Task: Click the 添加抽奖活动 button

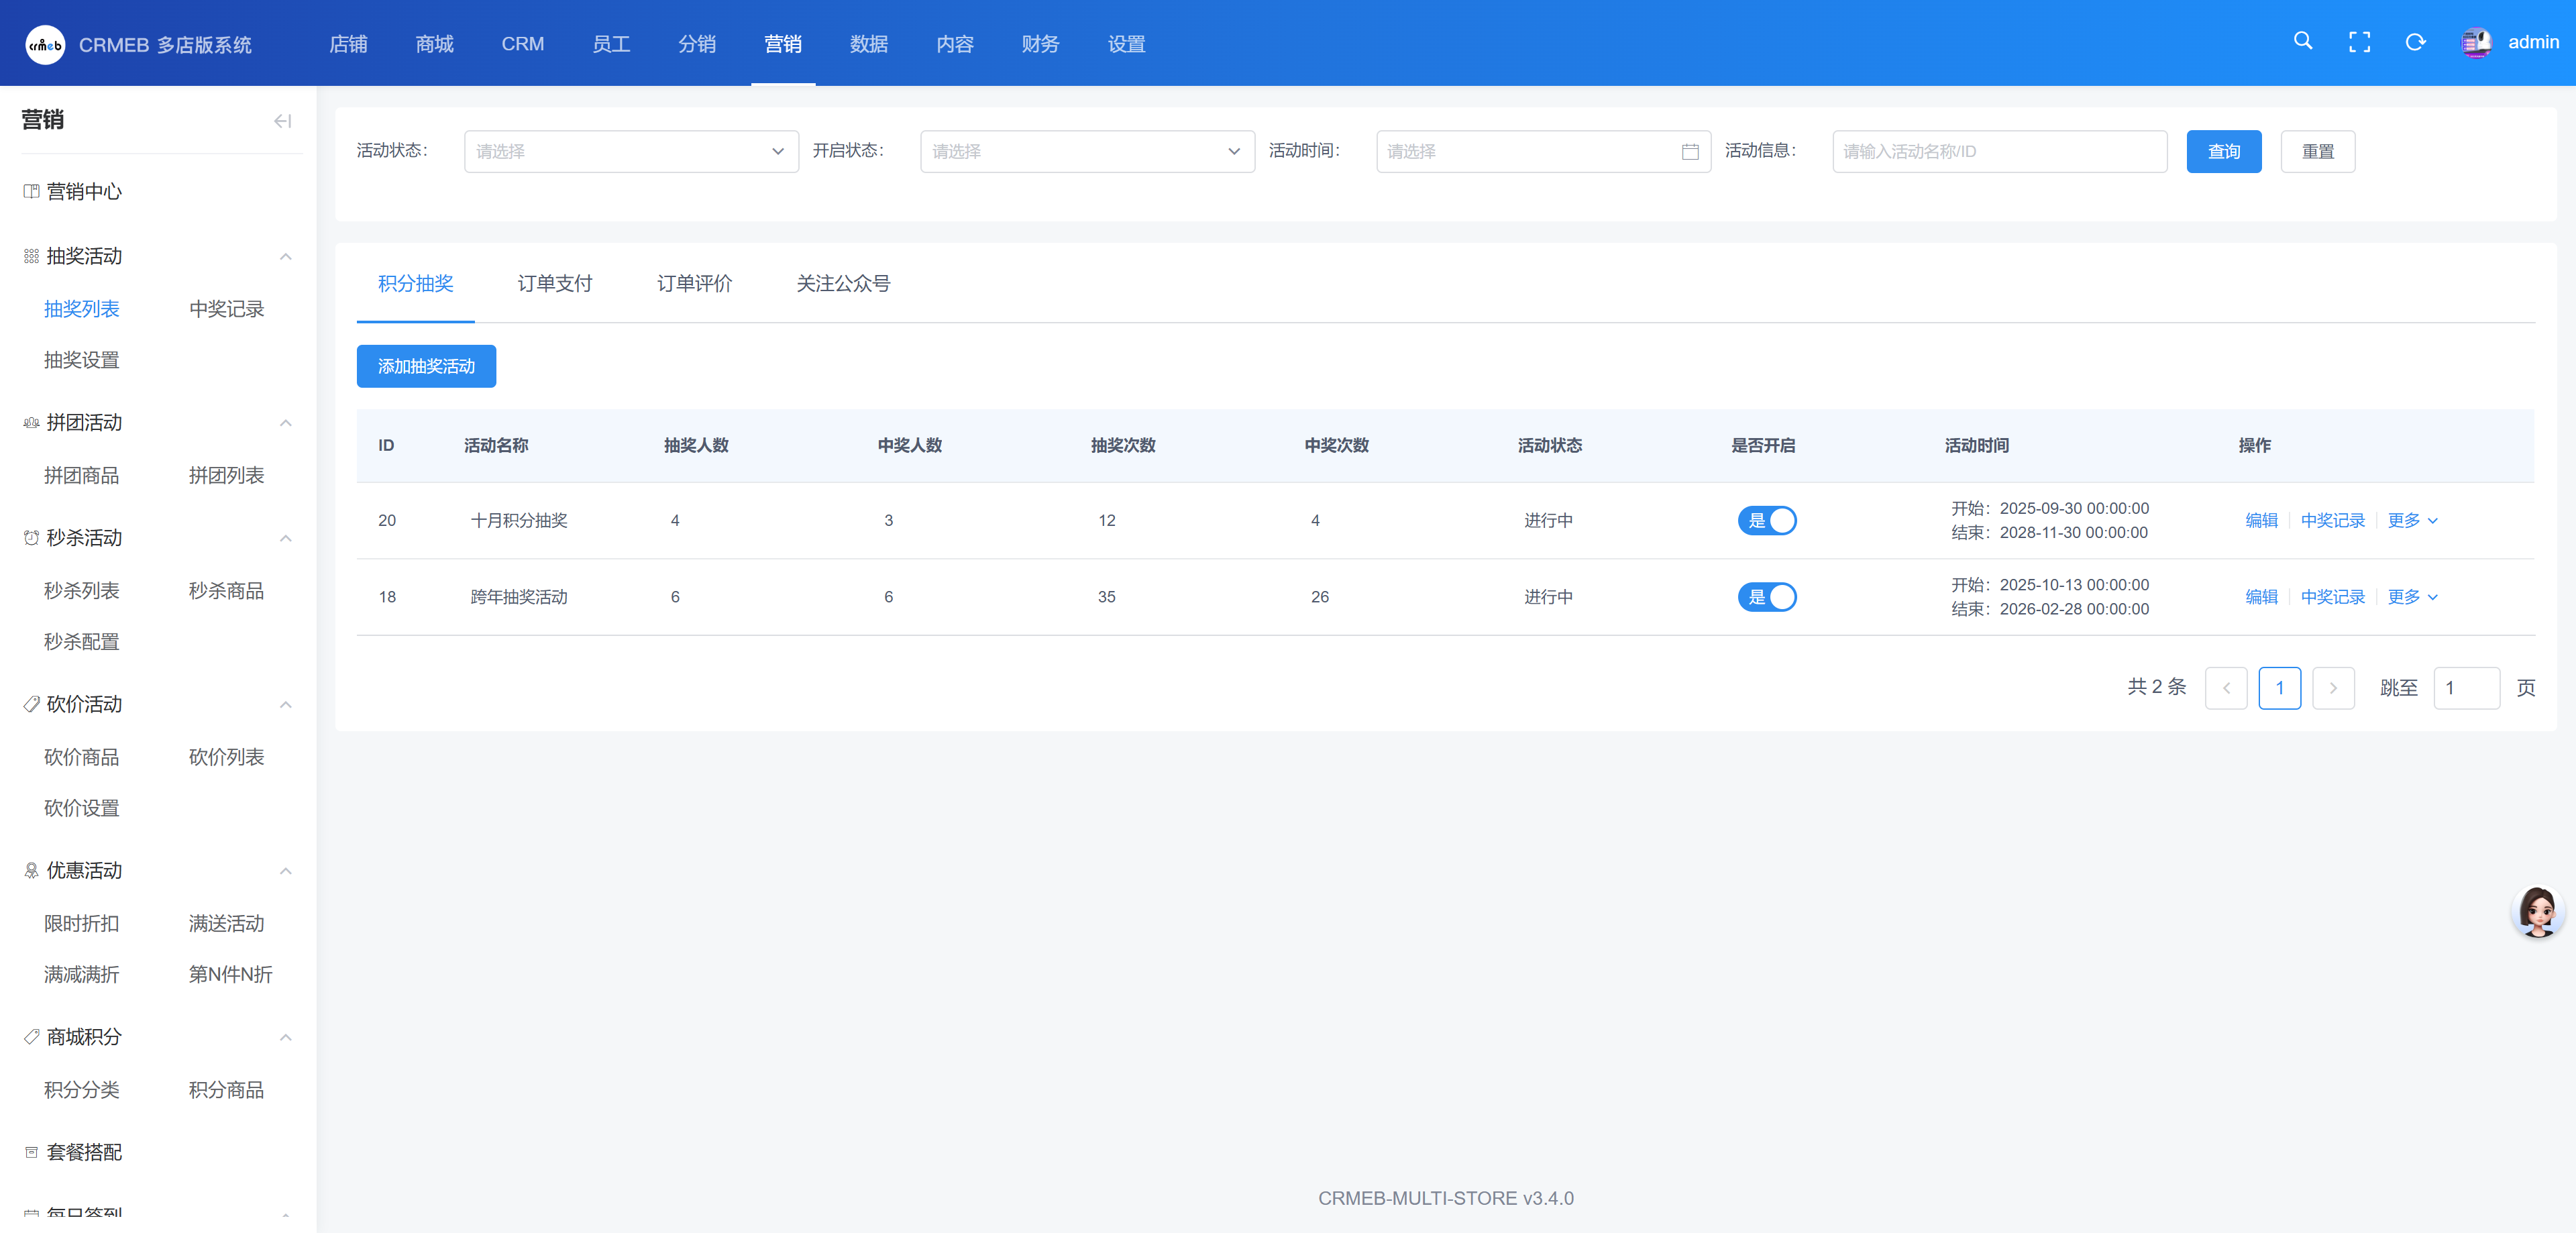Action: (426, 366)
